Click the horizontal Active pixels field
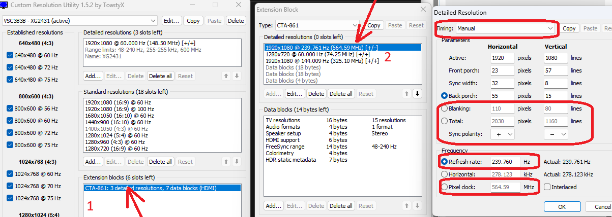Image resolution: width=612 pixels, height=217 pixels. (x=503, y=58)
